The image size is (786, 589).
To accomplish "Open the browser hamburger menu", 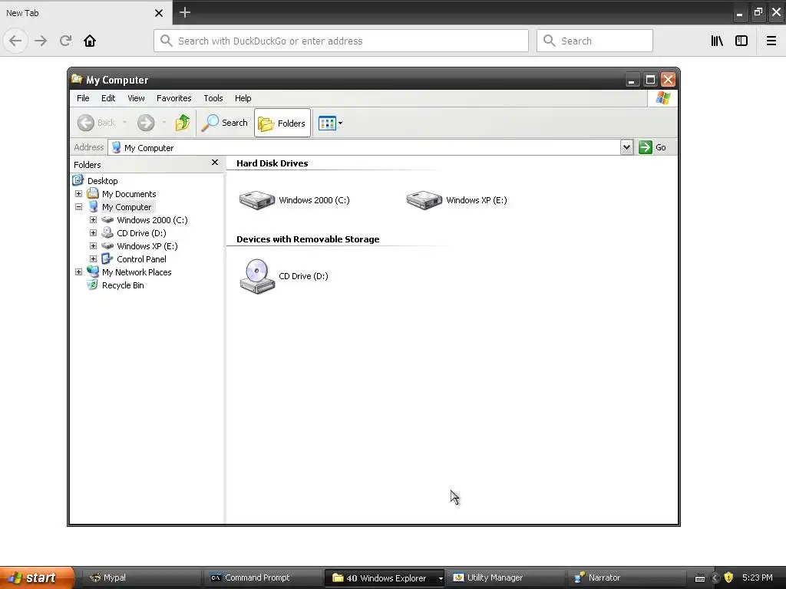I will click(x=771, y=41).
